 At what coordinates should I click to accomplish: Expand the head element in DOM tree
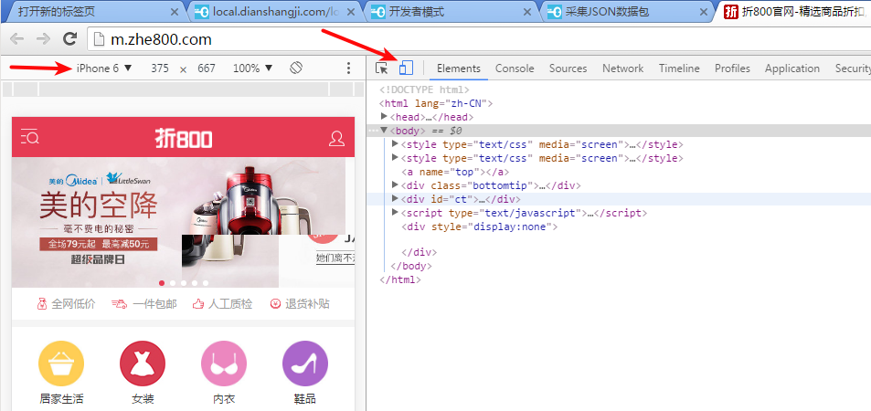385,117
